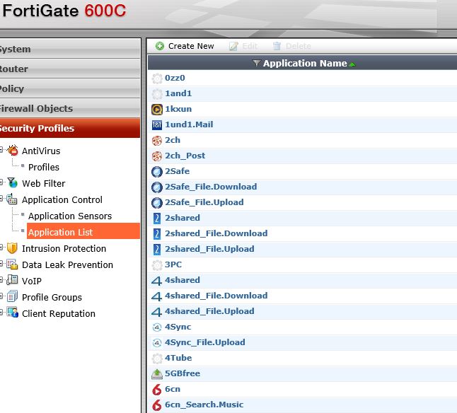This screenshot has width=457, height=413.
Task: Click the 0zz0 placeholder gear icon
Action: (157, 78)
